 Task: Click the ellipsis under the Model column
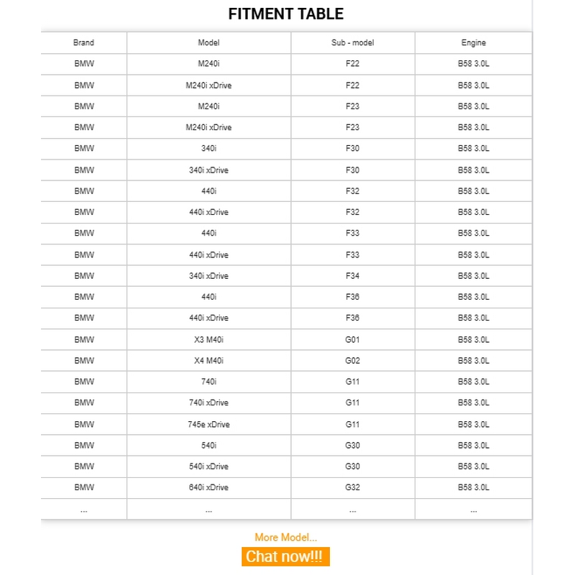(x=208, y=510)
